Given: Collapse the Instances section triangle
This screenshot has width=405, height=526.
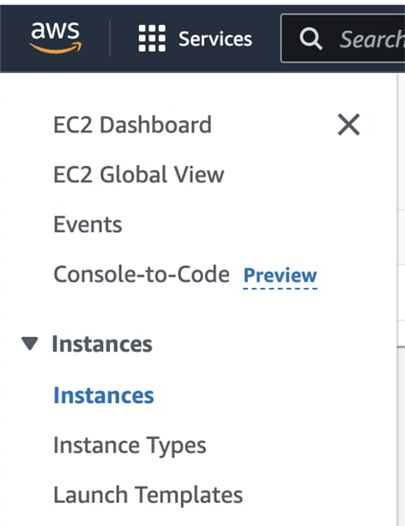Looking at the screenshot, I should click(29, 344).
